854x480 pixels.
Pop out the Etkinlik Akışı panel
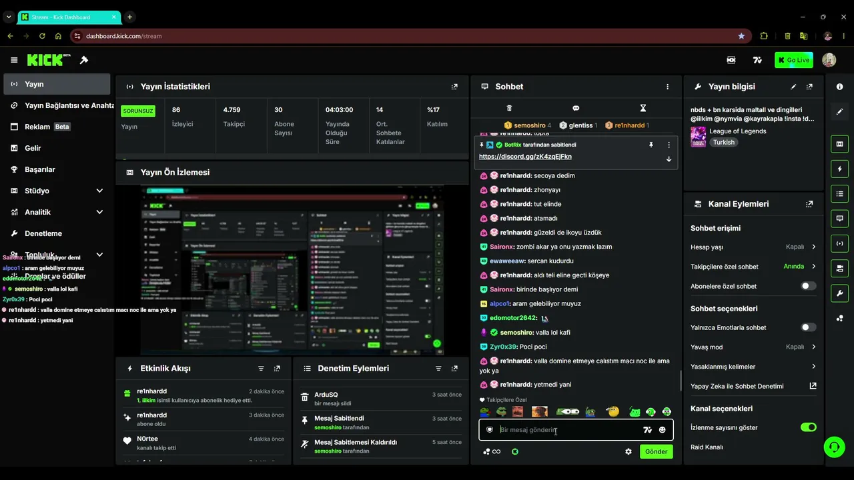[x=277, y=368]
